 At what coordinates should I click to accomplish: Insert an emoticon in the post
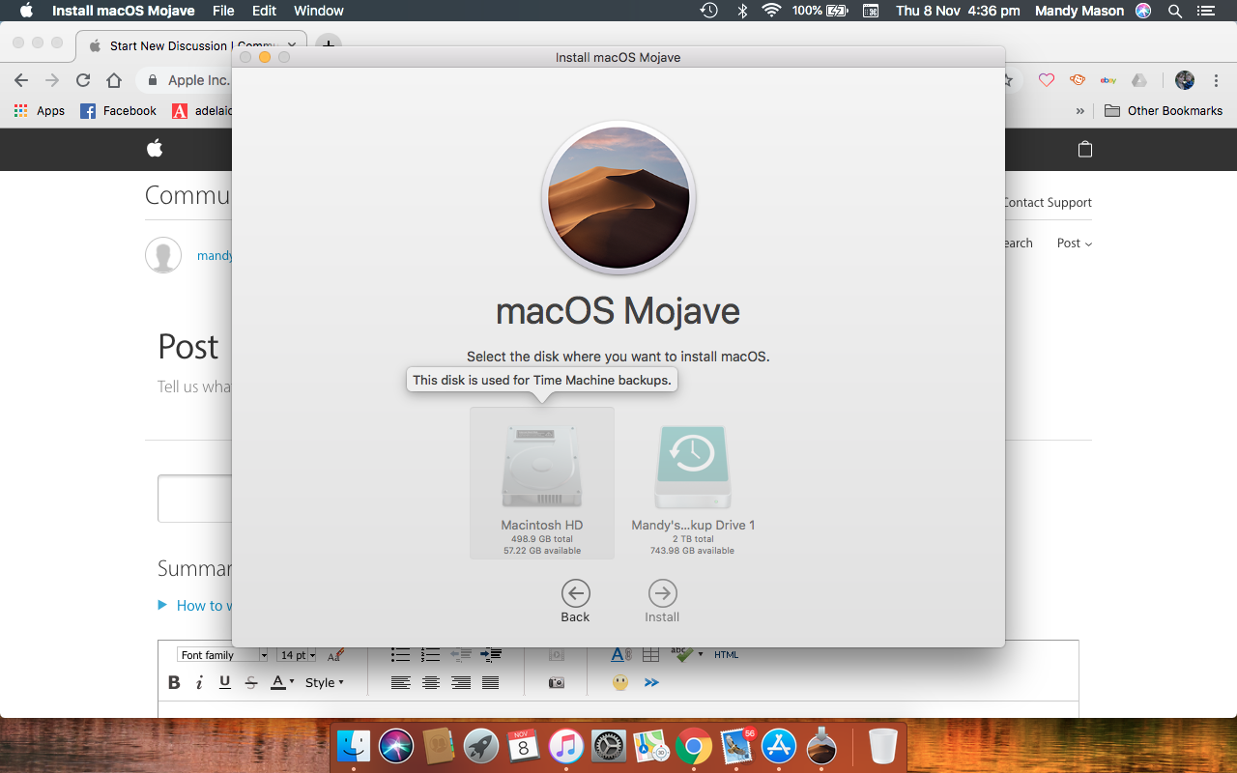tap(620, 683)
